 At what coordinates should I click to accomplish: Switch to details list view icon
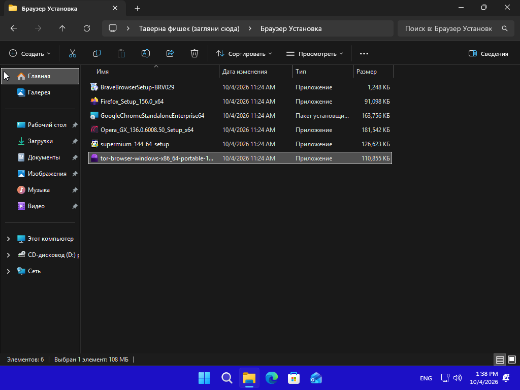click(x=500, y=360)
